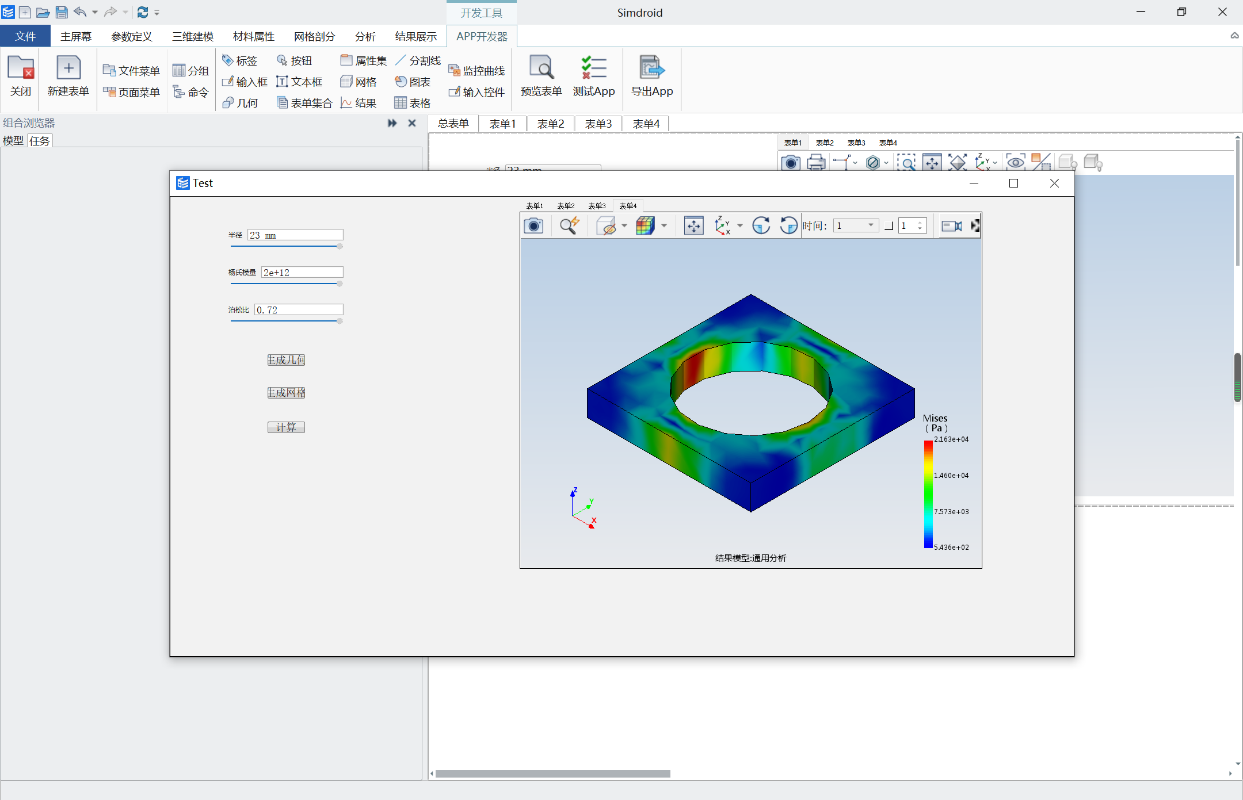
Task: Click the eye visibility icon in background toolbar
Action: (1016, 163)
